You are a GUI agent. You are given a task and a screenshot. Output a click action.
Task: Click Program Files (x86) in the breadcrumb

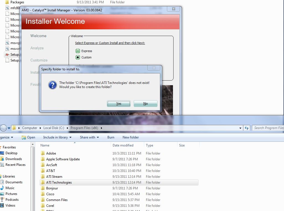click(84, 128)
